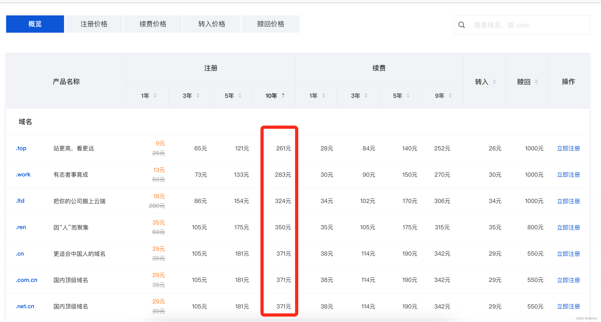Select description 因“人”而聚集
Image resolution: width=601 pixels, height=322 pixels.
pyautogui.click(x=71, y=227)
